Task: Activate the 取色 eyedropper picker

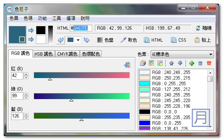Action: coord(129,40)
